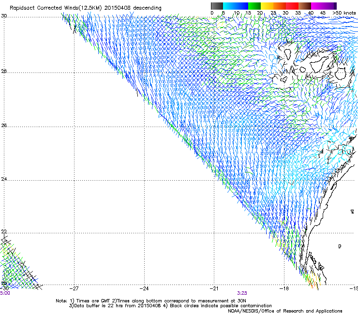
Task: Click the purple '3:25' time label
Action: point(242,293)
